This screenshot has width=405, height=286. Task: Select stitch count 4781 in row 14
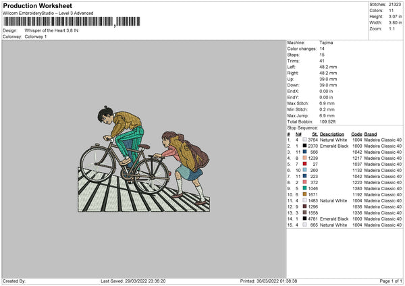coord(313,219)
